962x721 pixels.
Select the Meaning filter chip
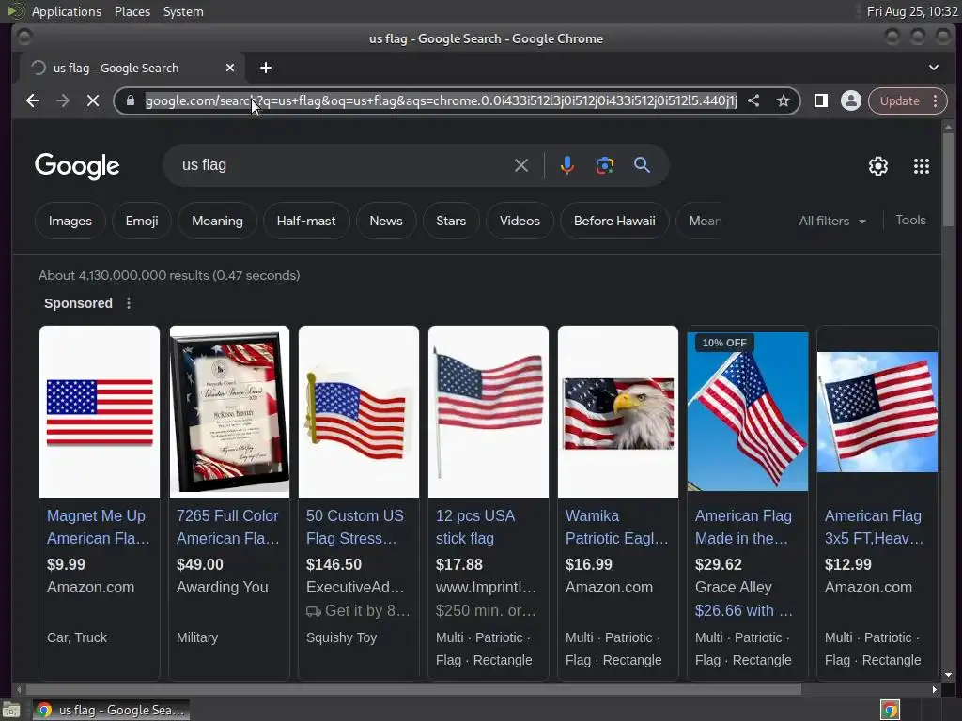coord(217,221)
